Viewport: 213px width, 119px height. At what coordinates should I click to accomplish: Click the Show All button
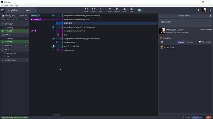(x=23, y=16)
